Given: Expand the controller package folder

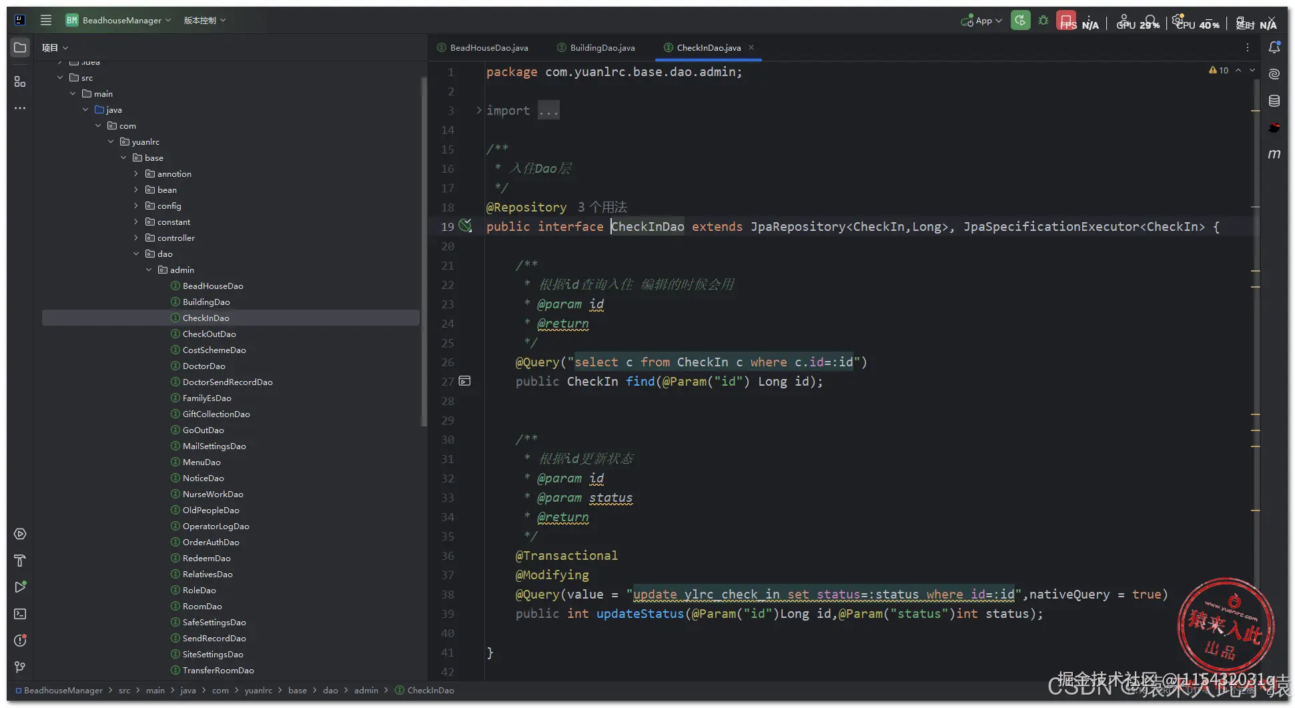Looking at the screenshot, I should pos(136,238).
